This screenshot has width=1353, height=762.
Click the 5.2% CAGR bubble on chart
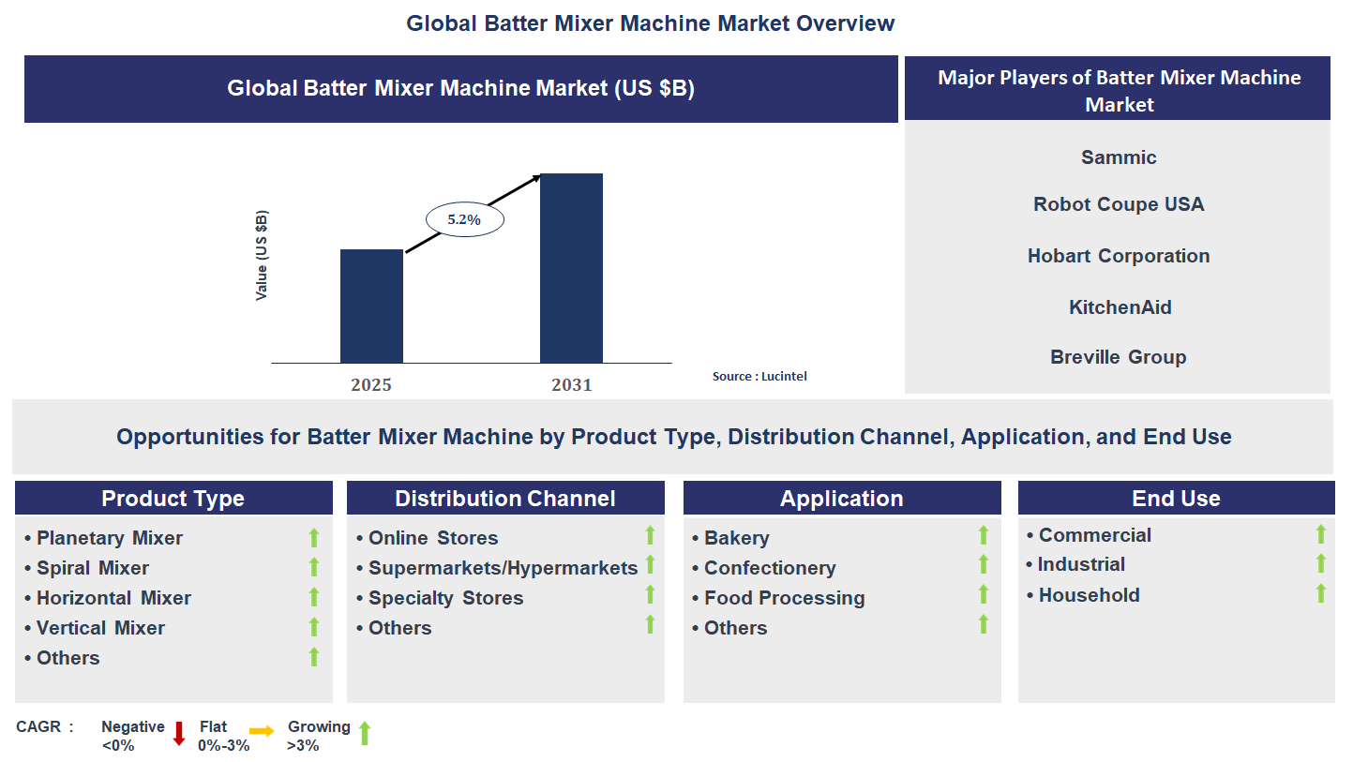click(x=465, y=218)
